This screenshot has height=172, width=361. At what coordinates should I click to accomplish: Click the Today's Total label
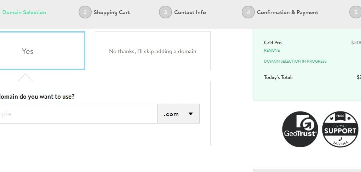(278, 78)
